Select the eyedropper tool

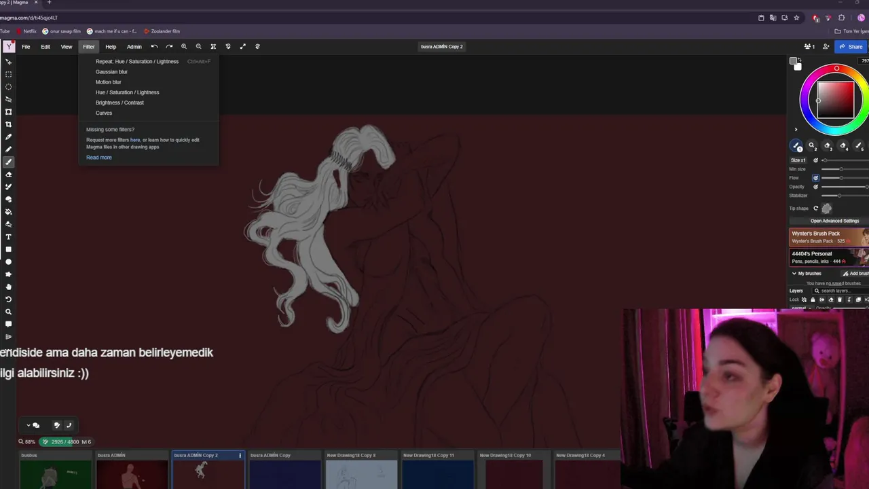(9, 137)
